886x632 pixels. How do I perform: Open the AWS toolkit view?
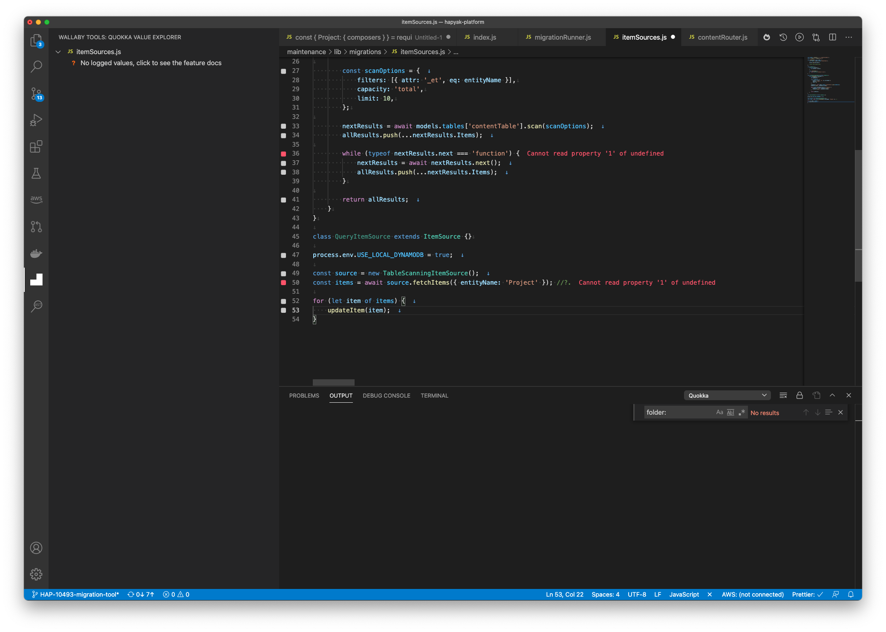tap(36, 199)
